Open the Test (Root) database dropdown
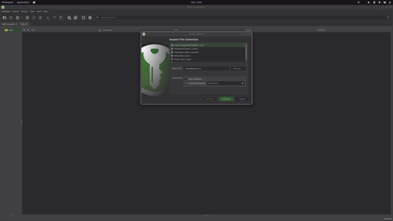Screen dimensions: 393x221 coord(225,83)
